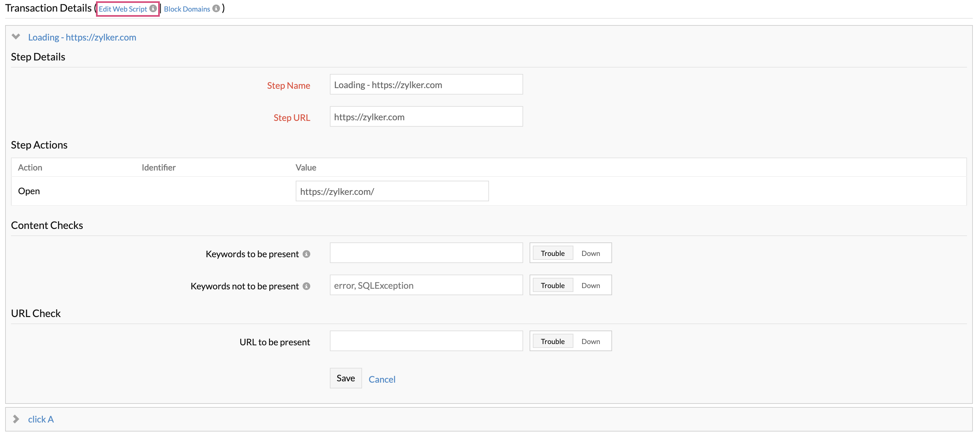Expand the click A step arrow
The image size is (978, 436).
click(x=16, y=419)
